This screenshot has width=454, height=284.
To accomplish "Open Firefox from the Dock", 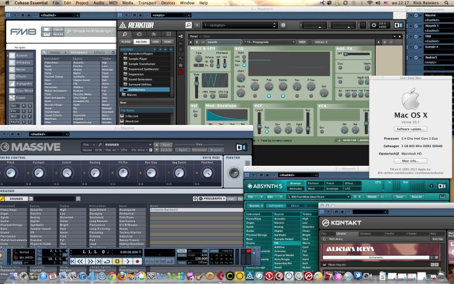I will [121, 276].
